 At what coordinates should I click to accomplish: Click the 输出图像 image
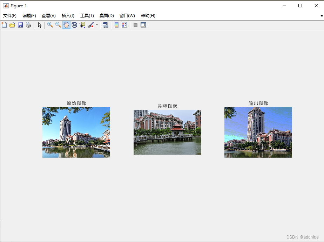click(258, 132)
